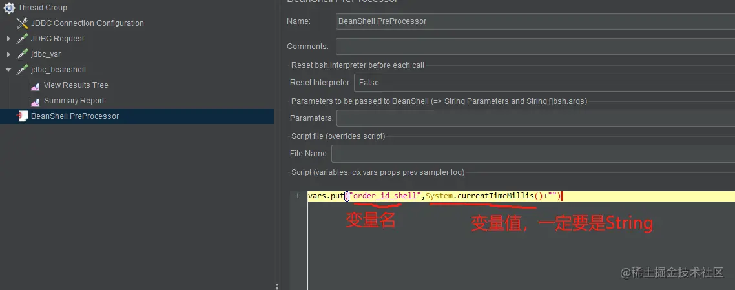Open the Reset Interpreter dropdown
735x290 pixels.
tap(544, 83)
